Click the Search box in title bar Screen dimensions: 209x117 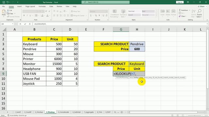point(105,2)
